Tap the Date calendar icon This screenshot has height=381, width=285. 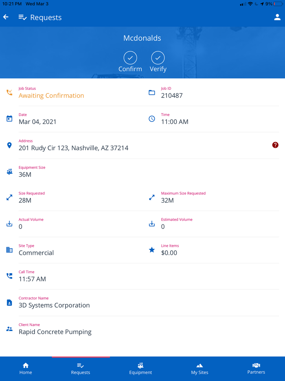click(9, 119)
